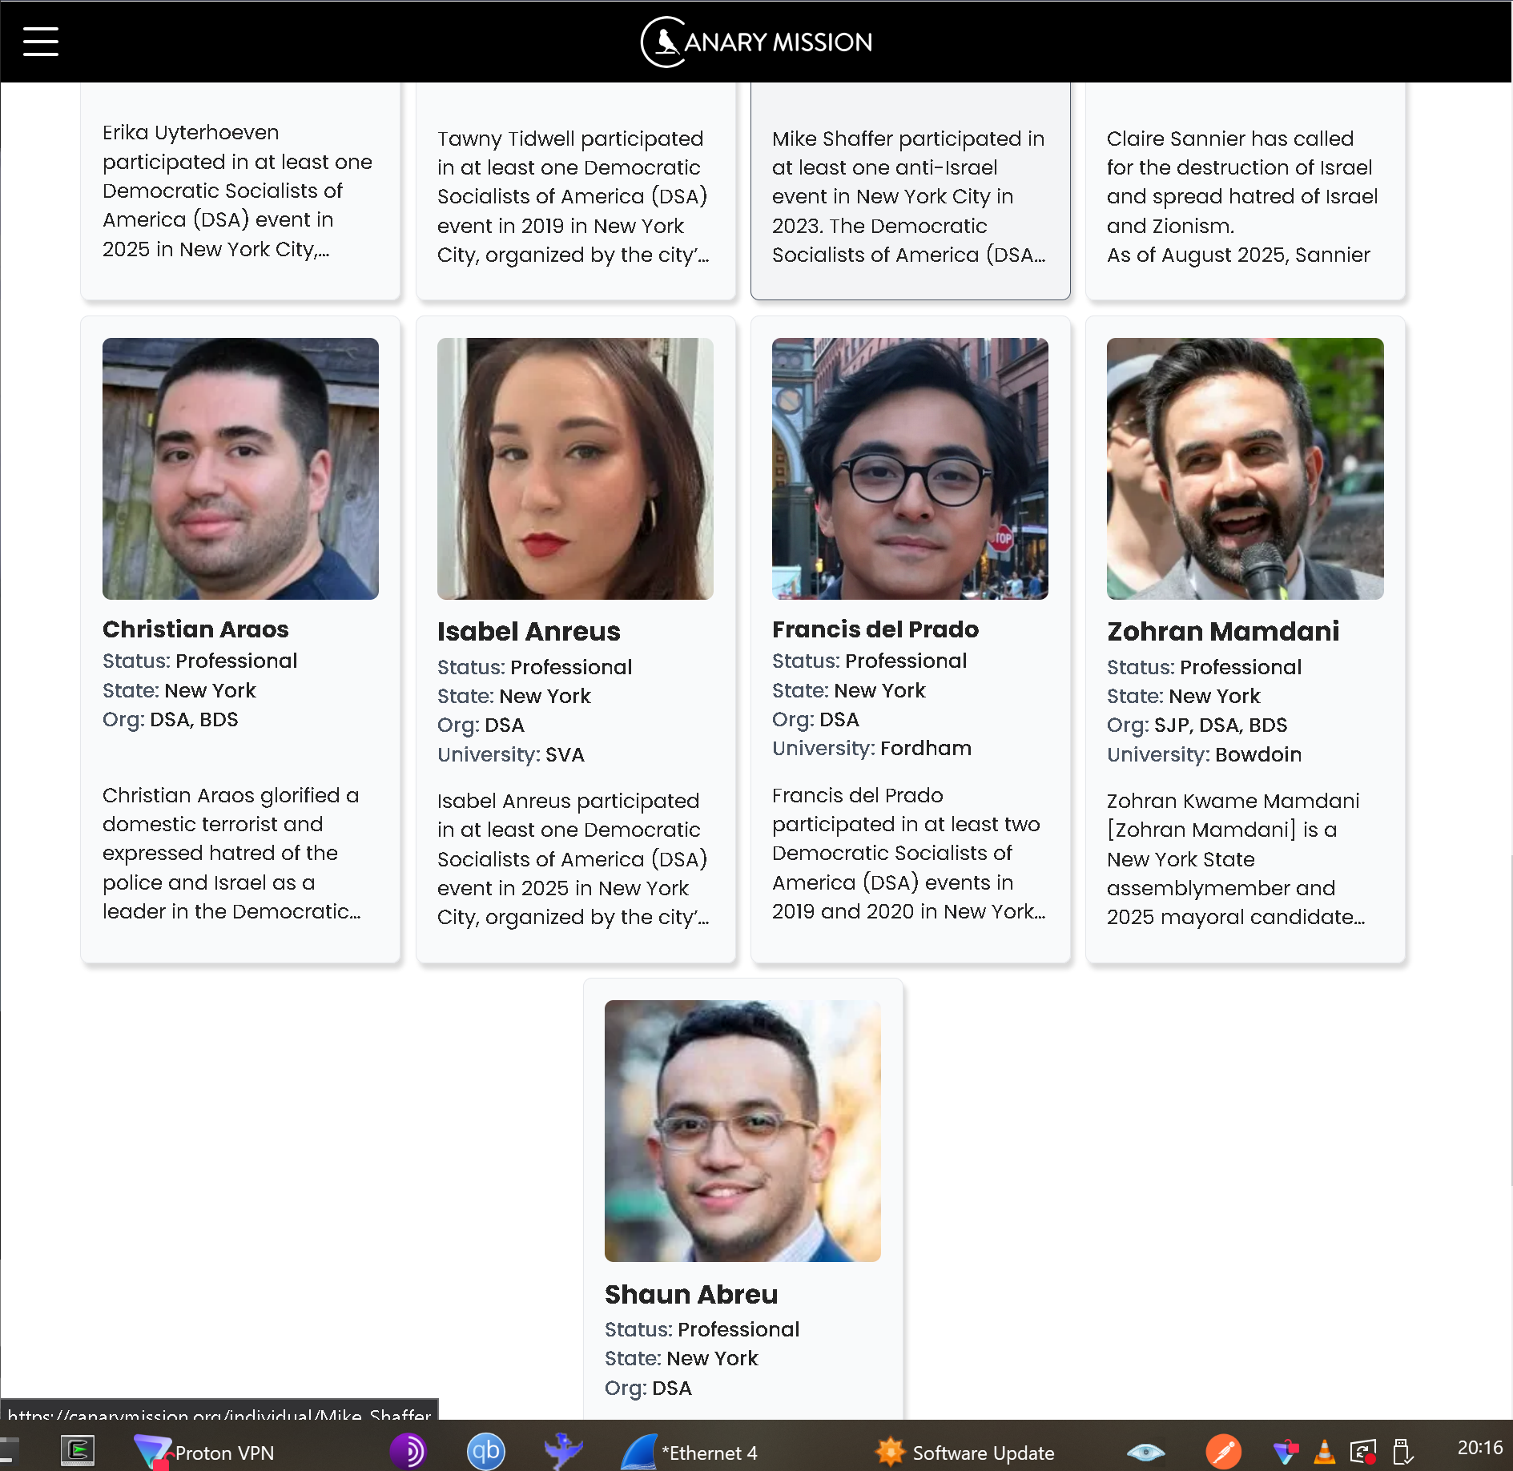The image size is (1513, 1471).
Task: Open the Shaun Abreu name link
Action: (691, 1294)
